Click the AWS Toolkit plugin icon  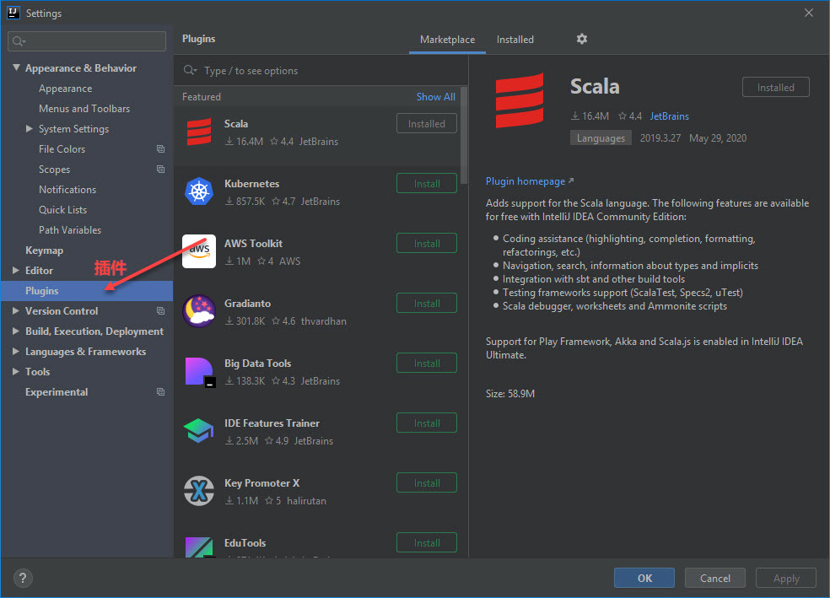tap(199, 251)
